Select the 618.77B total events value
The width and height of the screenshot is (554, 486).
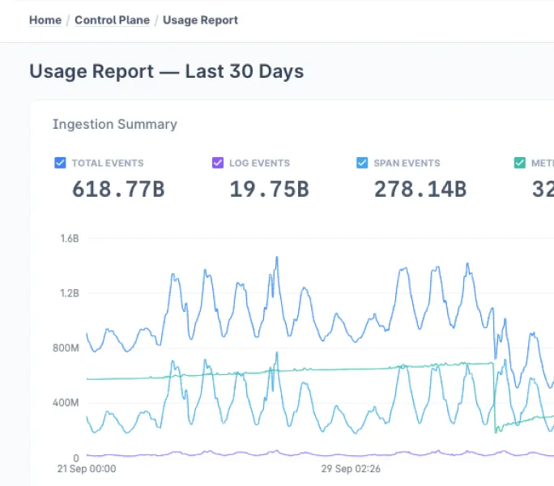[x=118, y=190]
